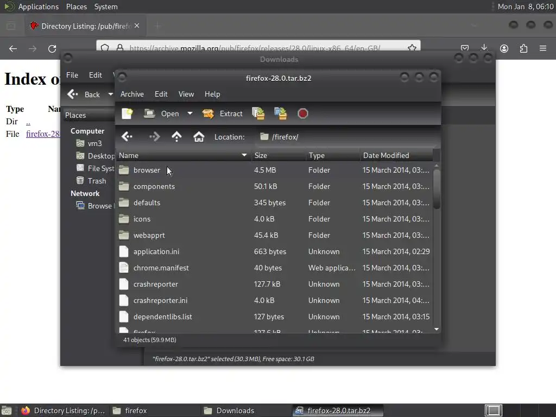Viewport: 556px width, 417px height.
Task: Click the red stop operation icon
Action: [302, 113]
